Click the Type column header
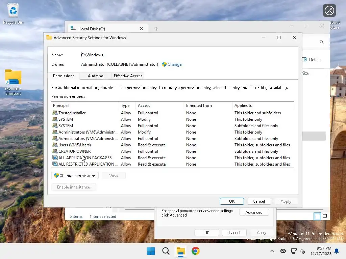 [127, 106]
